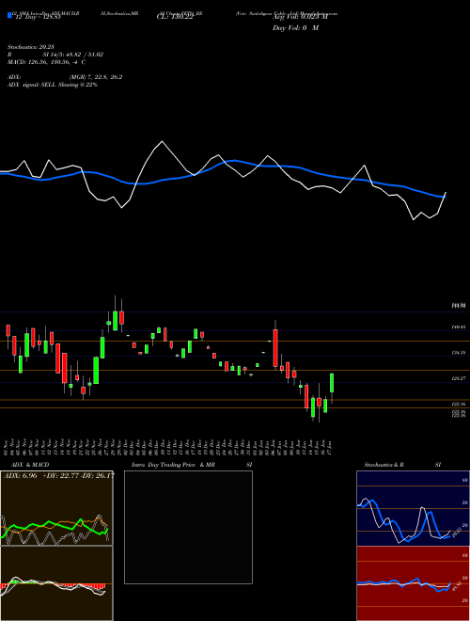Click the Day Vol: 0 M label
Viewport: 470px width, 621px height.
295,28
